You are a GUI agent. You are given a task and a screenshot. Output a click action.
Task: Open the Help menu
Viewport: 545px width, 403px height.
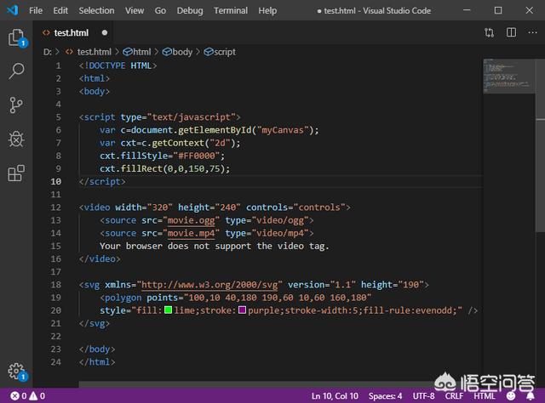pyautogui.click(x=267, y=10)
